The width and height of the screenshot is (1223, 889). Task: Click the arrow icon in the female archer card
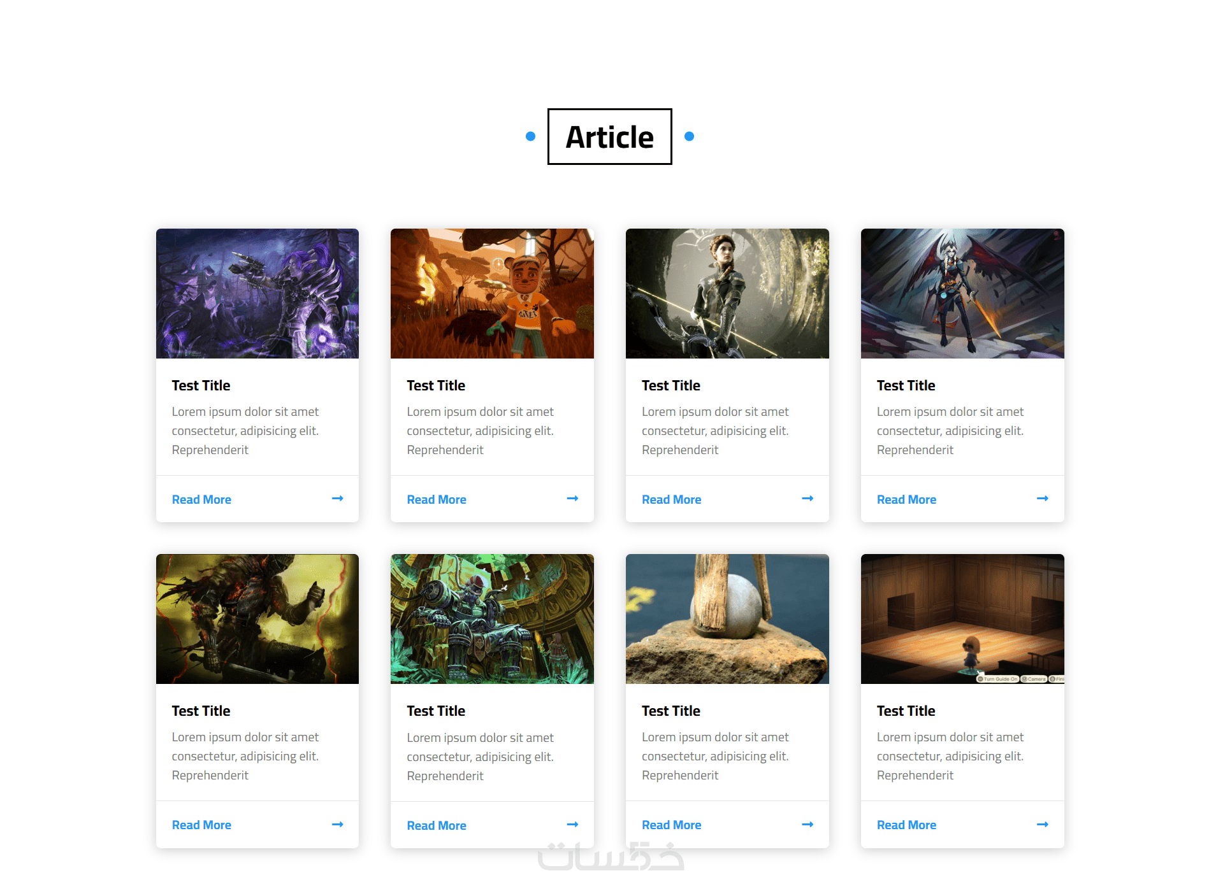click(x=807, y=499)
